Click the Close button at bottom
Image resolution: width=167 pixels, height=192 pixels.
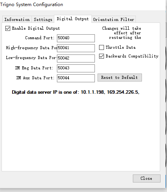pos(147,178)
